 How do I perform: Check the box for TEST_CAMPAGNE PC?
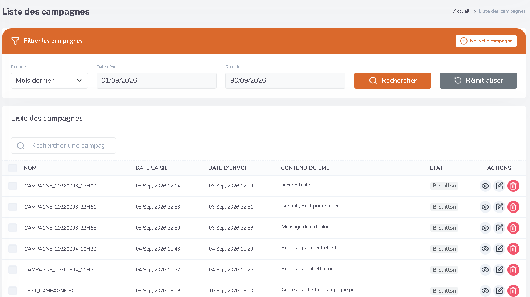pyautogui.click(x=13, y=291)
